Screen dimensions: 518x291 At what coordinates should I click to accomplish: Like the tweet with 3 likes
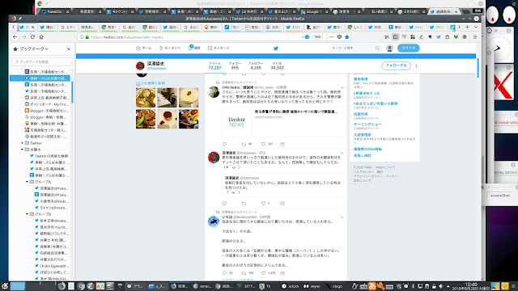tap(263, 203)
